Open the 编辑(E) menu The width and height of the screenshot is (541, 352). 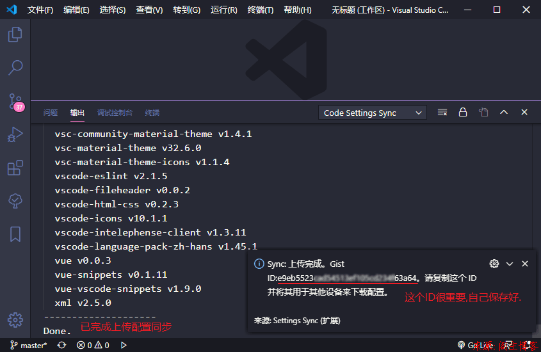coord(76,10)
